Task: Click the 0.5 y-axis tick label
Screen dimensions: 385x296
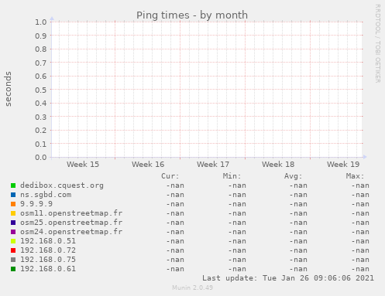Action: pyautogui.click(x=41, y=90)
